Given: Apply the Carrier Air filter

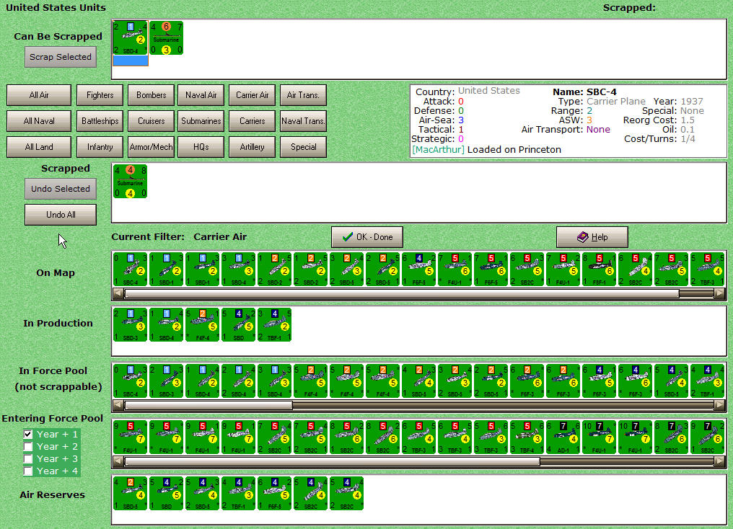Looking at the screenshot, I should (252, 95).
